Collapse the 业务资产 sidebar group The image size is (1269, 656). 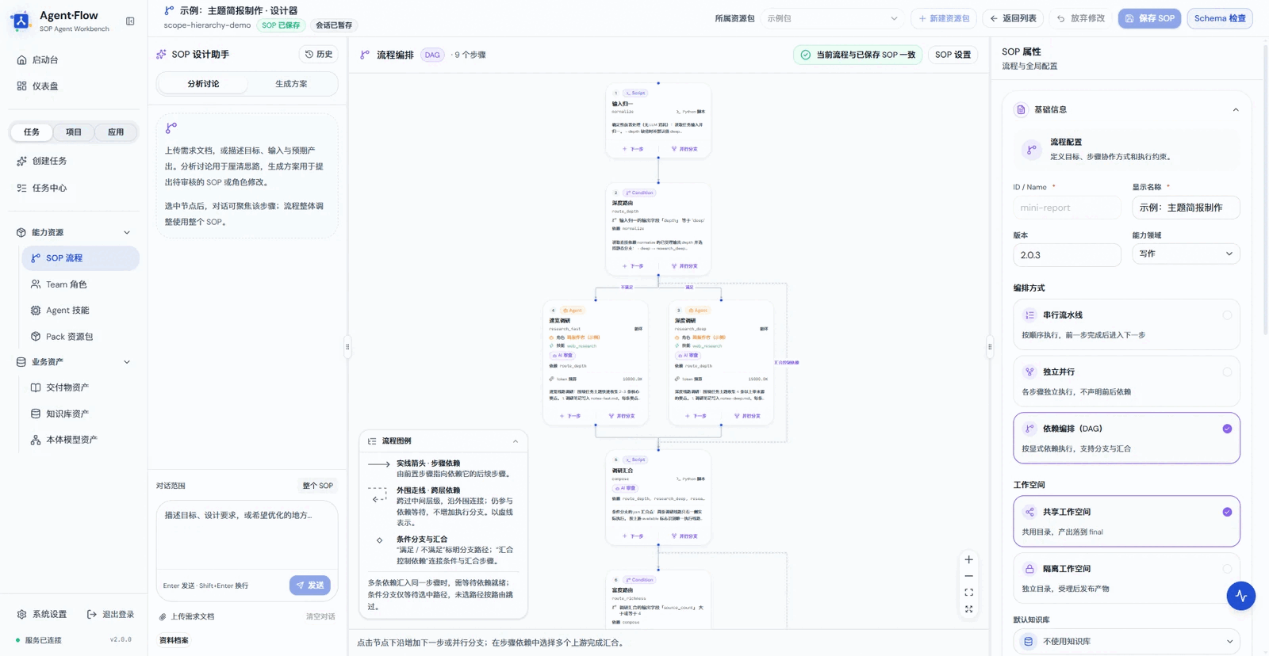click(x=127, y=362)
